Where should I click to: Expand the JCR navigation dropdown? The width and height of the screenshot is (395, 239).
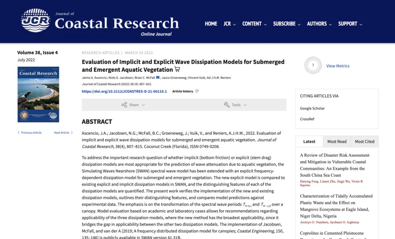tap(230, 24)
